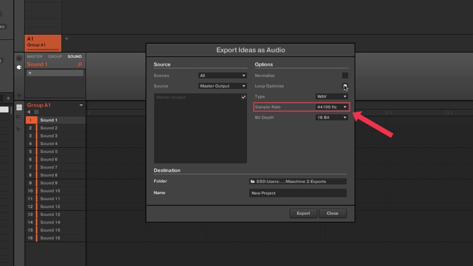Switch to the GROUP tab
The image size is (473, 266).
55,57
